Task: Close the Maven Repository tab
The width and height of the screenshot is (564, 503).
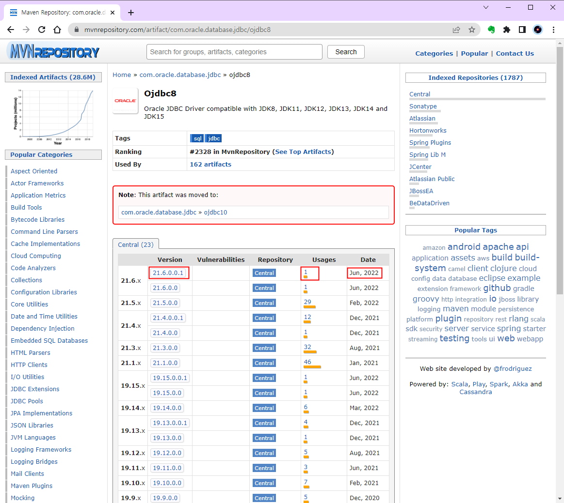Action: click(x=112, y=13)
